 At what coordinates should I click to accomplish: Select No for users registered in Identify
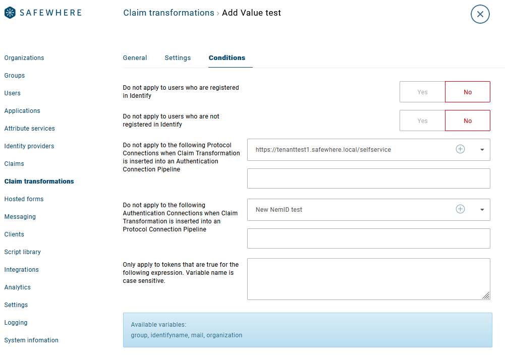[468, 92]
